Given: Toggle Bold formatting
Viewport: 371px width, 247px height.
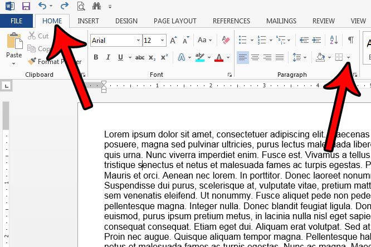Looking at the screenshot, I should [96, 57].
